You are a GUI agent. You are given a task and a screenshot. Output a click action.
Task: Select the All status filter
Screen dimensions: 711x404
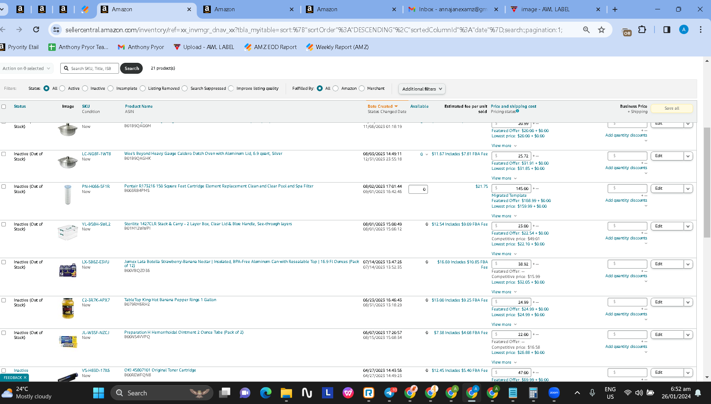(x=46, y=88)
